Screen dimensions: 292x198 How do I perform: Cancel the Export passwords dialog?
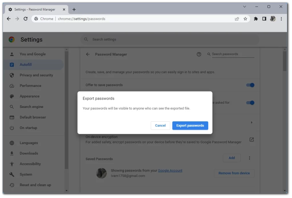click(x=160, y=126)
